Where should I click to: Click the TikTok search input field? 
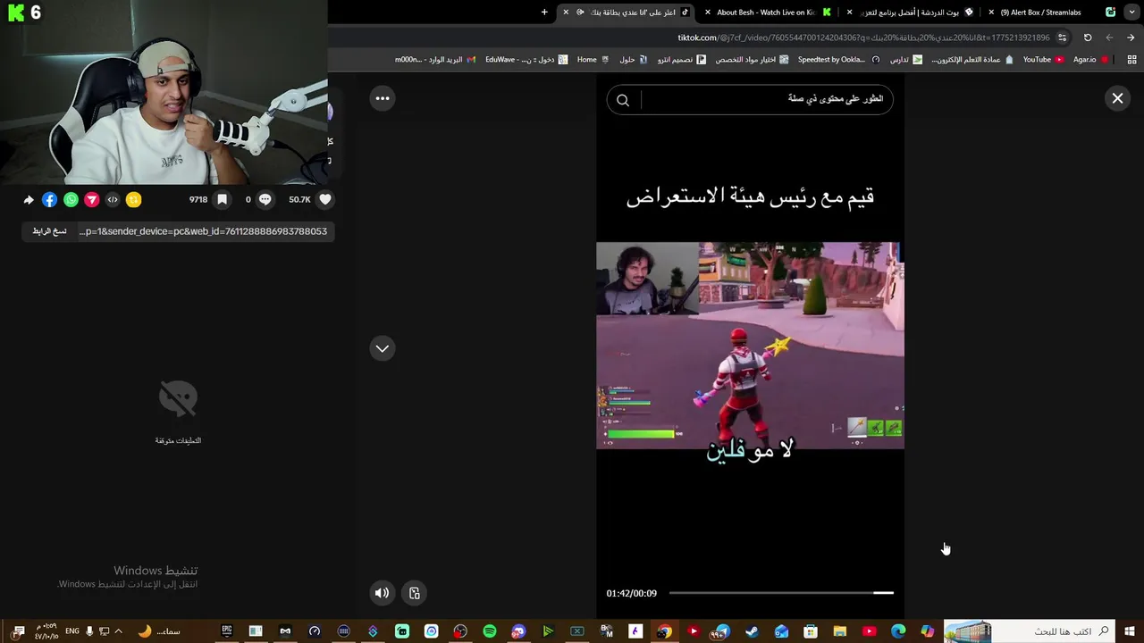pyautogui.click(x=764, y=99)
